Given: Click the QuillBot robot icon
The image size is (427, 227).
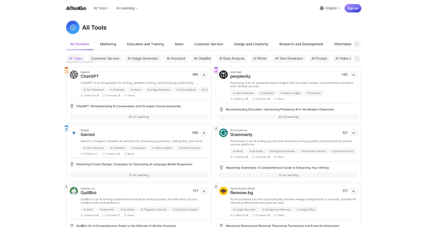Looking at the screenshot, I should coord(74,191).
